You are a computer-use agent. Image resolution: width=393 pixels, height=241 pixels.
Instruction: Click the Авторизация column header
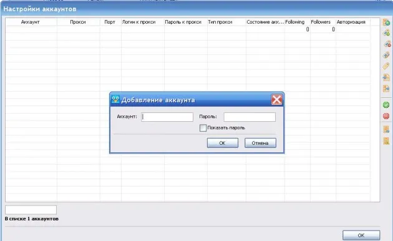pyautogui.click(x=353, y=22)
